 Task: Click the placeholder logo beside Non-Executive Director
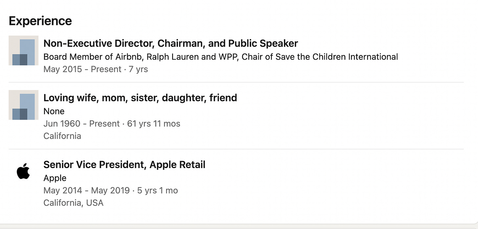[x=23, y=50]
